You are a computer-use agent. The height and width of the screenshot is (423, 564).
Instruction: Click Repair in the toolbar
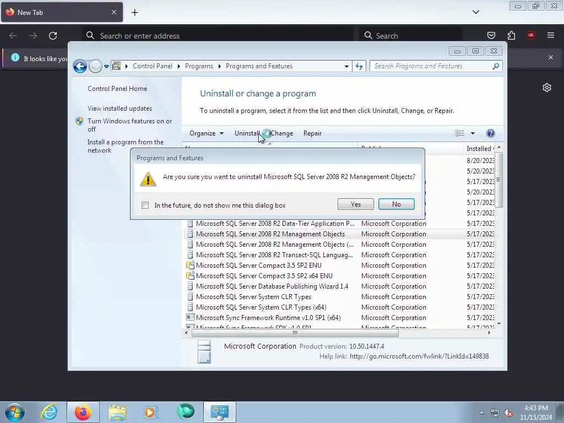[x=312, y=133]
